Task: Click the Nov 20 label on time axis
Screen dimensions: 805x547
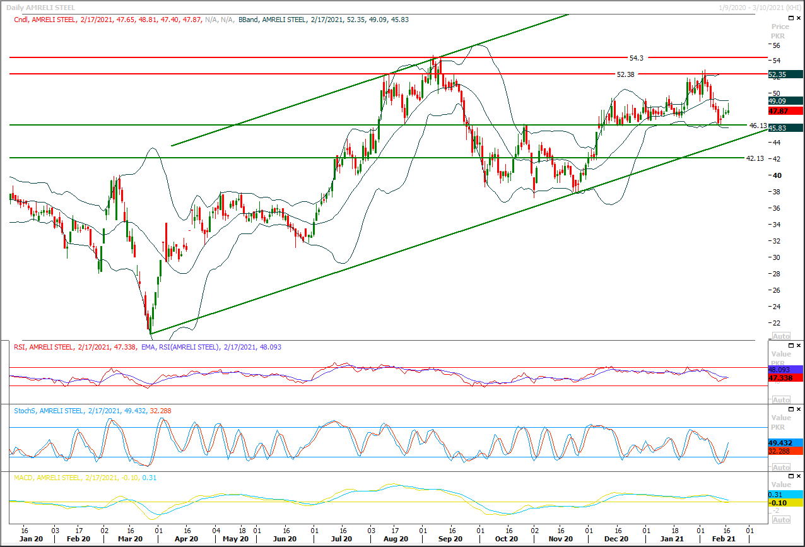Action: point(561,539)
